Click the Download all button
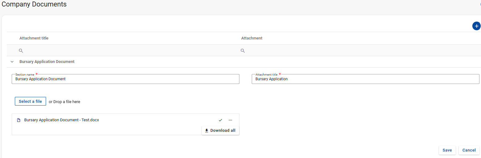The image size is (481, 158). [x=220, y=131]
